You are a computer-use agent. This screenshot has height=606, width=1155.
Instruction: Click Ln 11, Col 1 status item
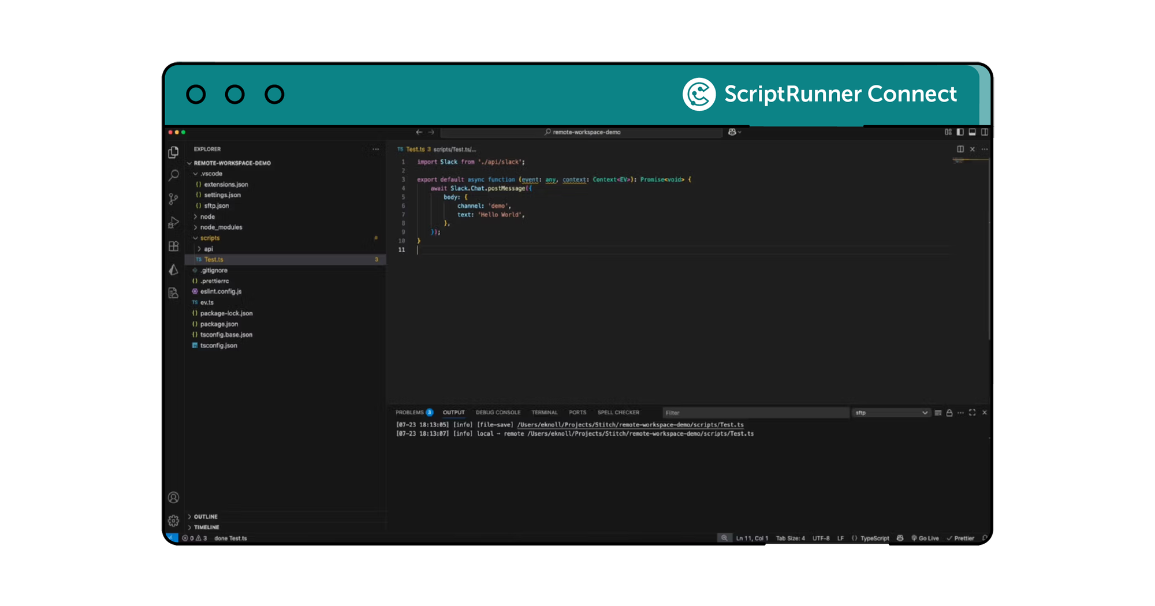click(751, 538)
